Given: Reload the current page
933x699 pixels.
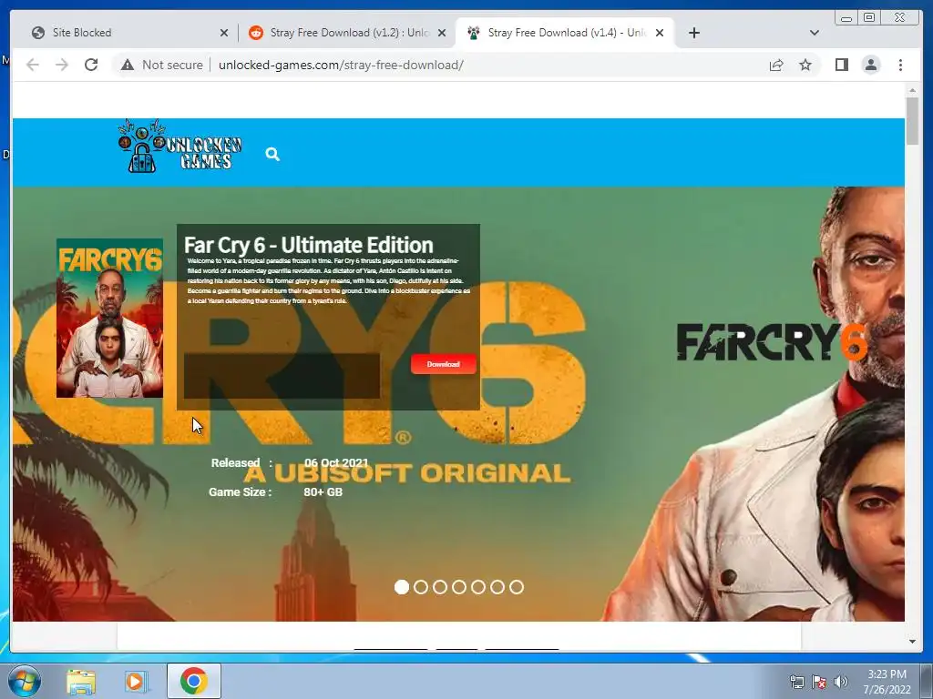Looking at the screenshot, I should point(91,65).
